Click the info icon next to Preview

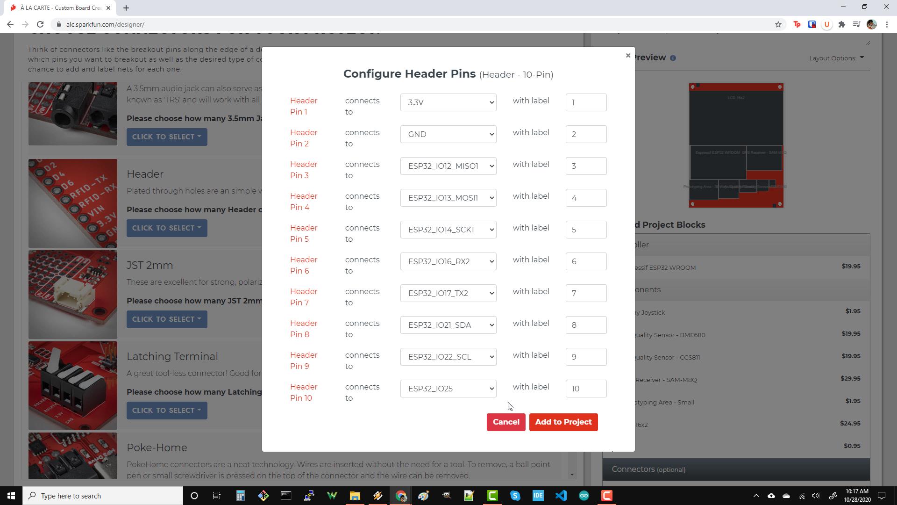[673, 58]
